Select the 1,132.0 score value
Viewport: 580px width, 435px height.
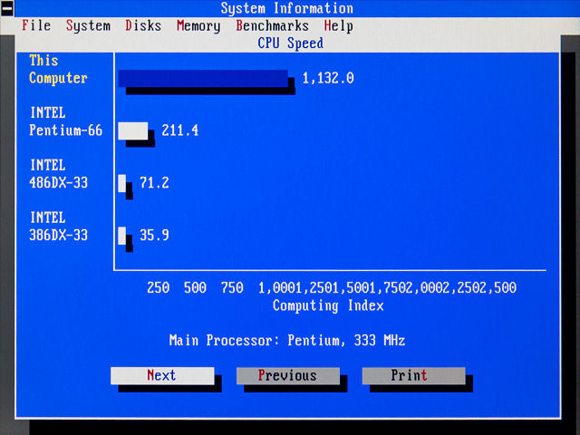[328, 78]
